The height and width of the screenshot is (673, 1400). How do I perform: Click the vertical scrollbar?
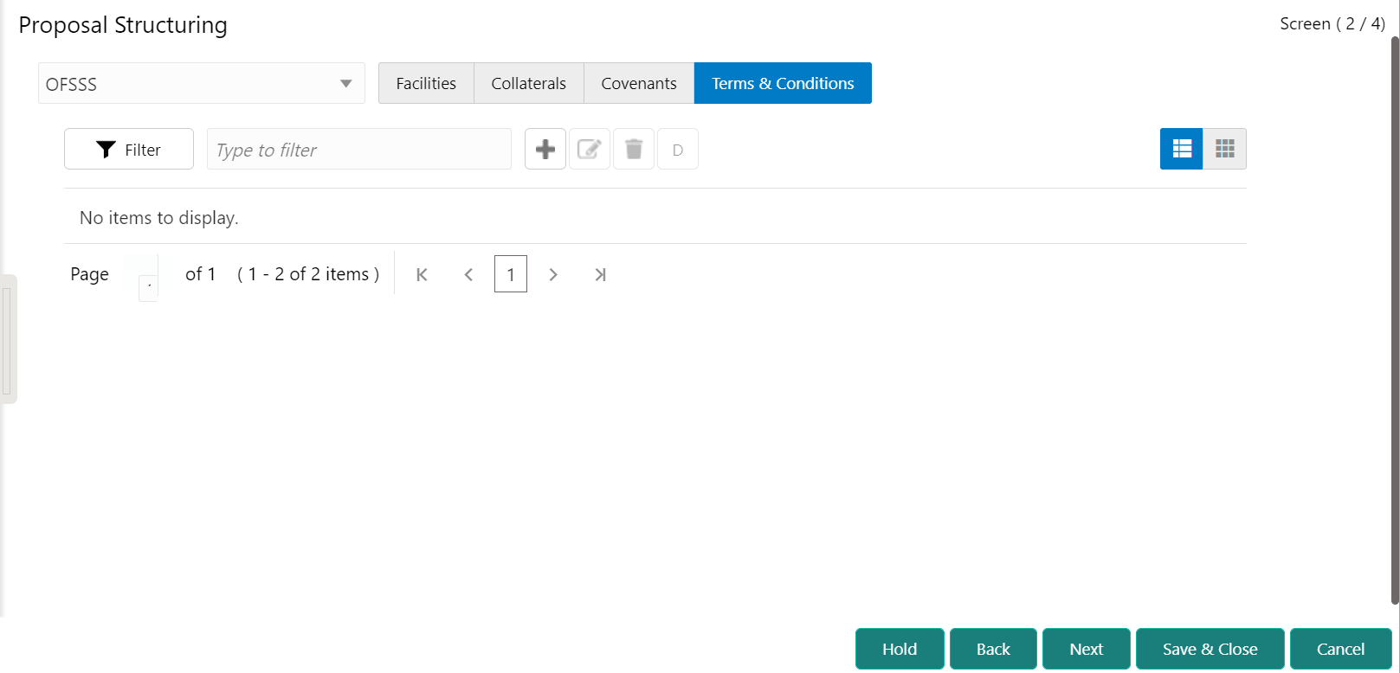pyautogui.click(x=1395, y=320)
